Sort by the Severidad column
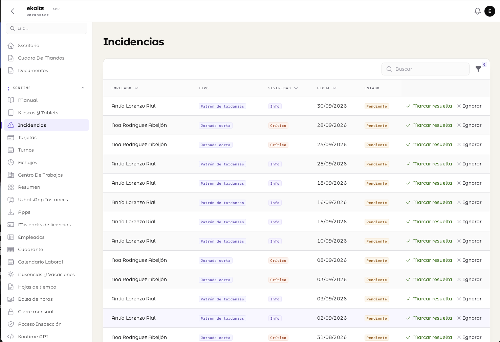The height and width of the screenshot is (342, 500). click(283, 88)
